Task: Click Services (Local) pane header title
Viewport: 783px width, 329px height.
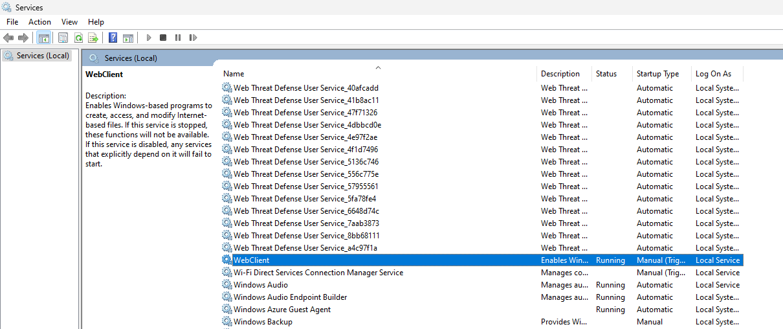Action: click(131, 58)
